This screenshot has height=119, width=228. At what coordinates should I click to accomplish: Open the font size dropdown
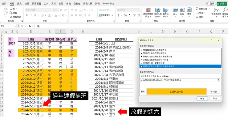(58, 10)
